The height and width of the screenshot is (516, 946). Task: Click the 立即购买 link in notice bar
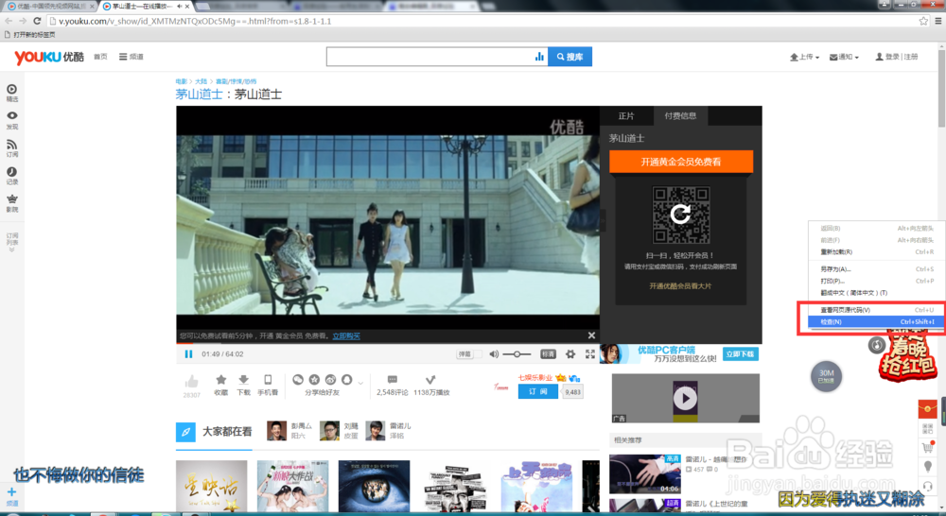[x=346, y=336]
